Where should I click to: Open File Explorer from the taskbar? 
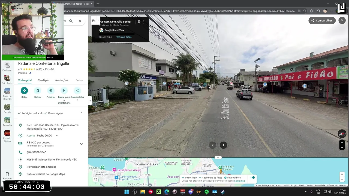click(x=143, y=192)
